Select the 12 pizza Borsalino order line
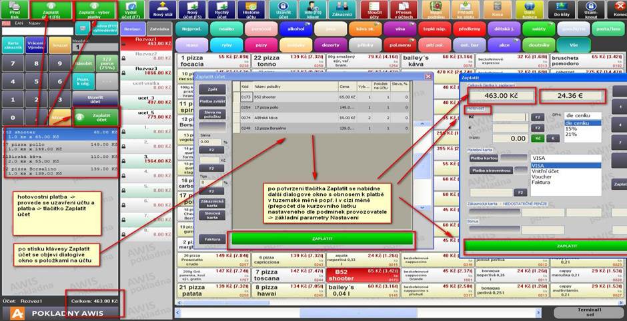 pos(61,171)
